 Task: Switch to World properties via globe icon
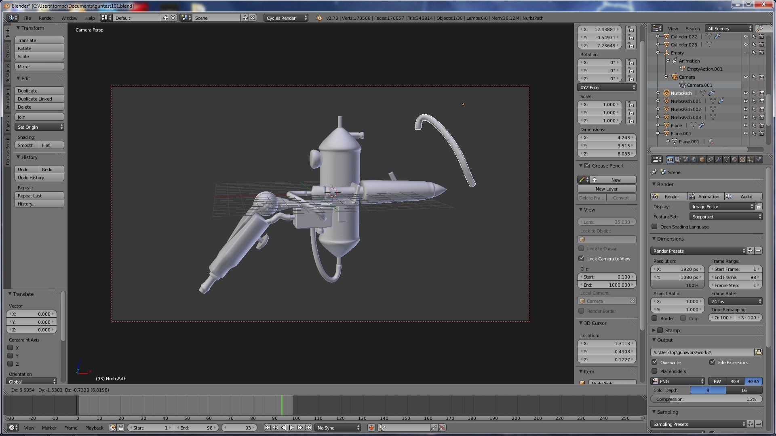pyautogui.click(x=694, y=159)
